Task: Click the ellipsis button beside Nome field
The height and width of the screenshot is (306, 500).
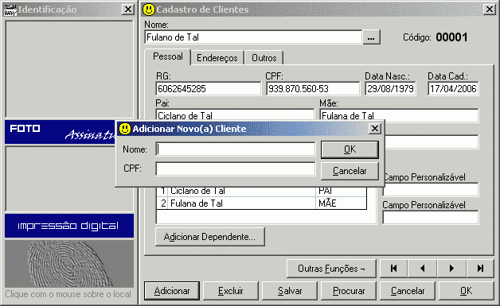Action: coord(371,37)
